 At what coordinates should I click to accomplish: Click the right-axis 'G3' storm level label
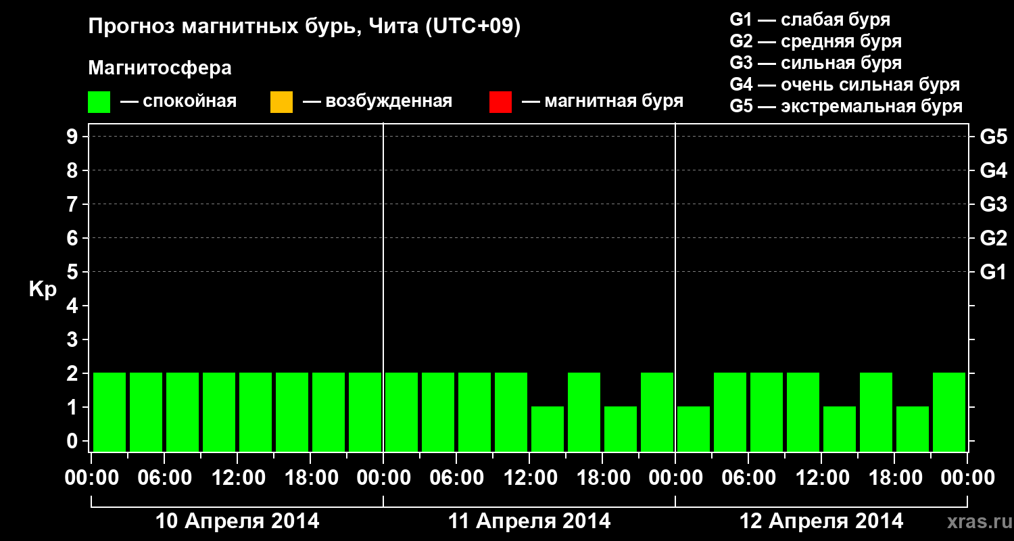(x=994, y=204)
